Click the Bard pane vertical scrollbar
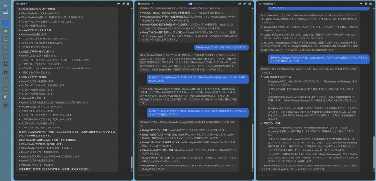This screenshot has height=181, width=376. pos(131,163)
